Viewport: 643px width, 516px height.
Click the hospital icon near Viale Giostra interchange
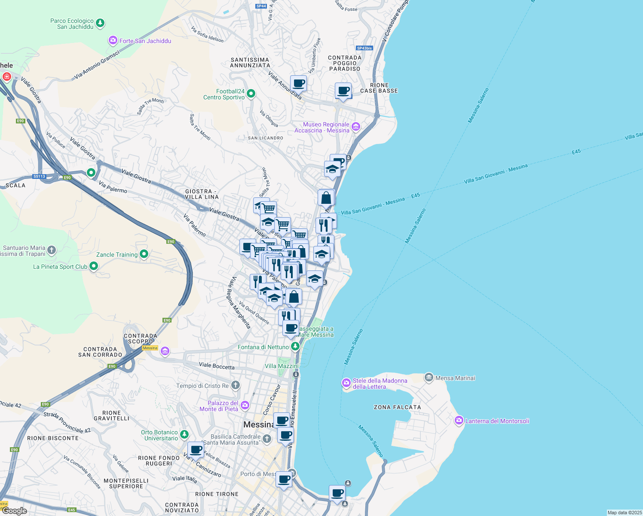pos(6,77)
